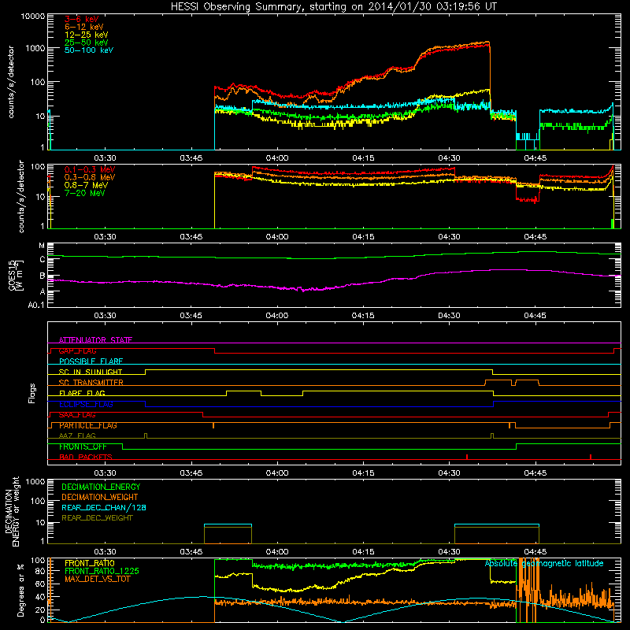Click the 7-20 MeV legend label

point(84,193)
